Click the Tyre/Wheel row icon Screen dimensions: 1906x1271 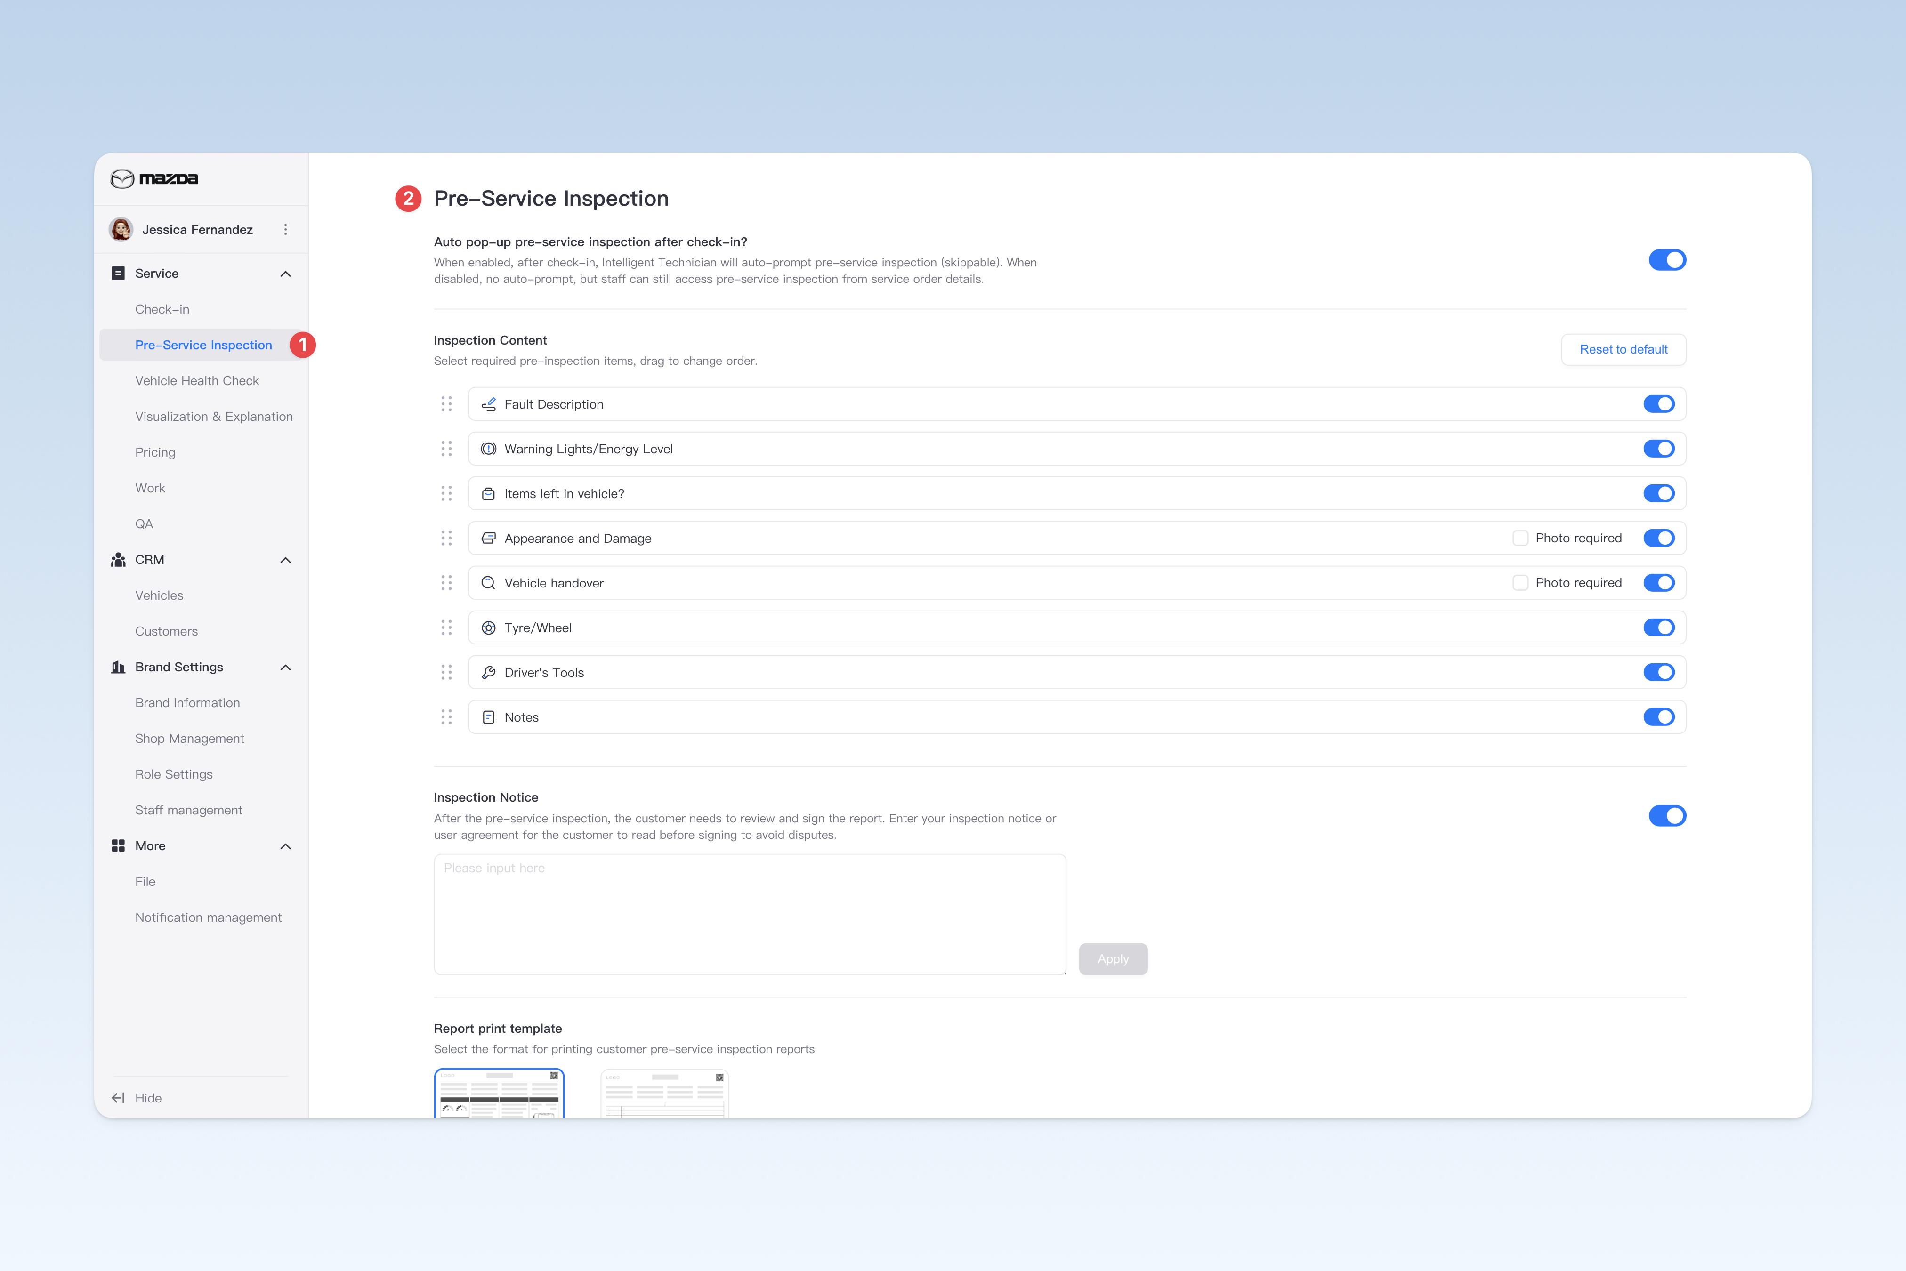point(489,627)
